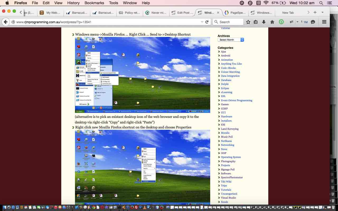338x211 pixels.
Task: Open the Ajax category link
Action: pos(223,52)
